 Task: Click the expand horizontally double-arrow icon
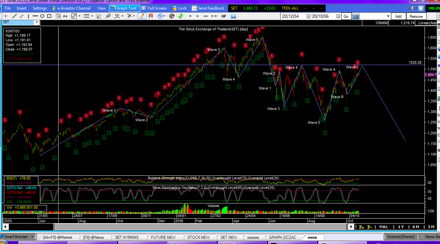click(x=206, y=16)
